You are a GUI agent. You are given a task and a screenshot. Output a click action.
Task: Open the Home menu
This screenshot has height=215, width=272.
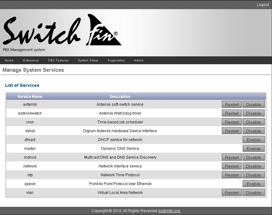[9, 60]
